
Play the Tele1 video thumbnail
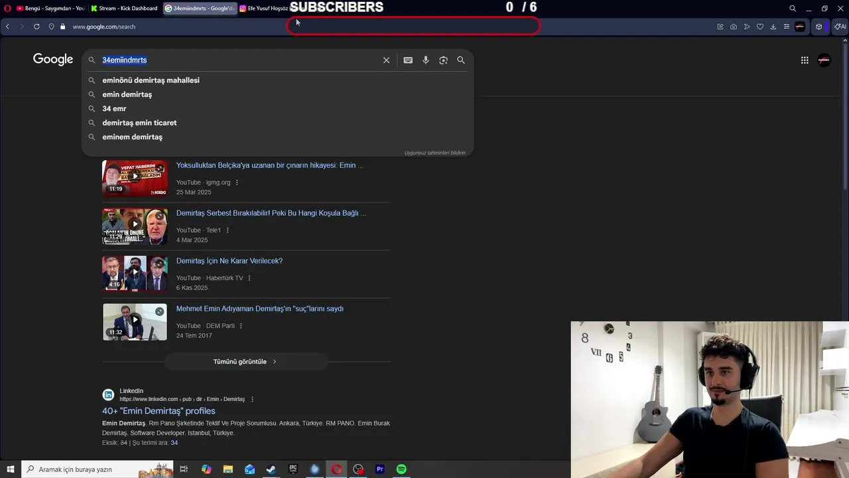[x=135, y=226]
